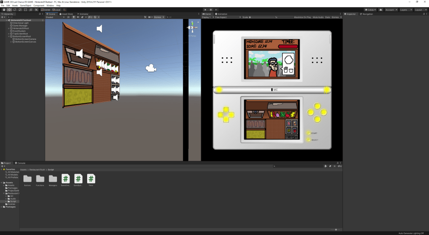Toggle 2D mode in Scene view

(68, 17)
